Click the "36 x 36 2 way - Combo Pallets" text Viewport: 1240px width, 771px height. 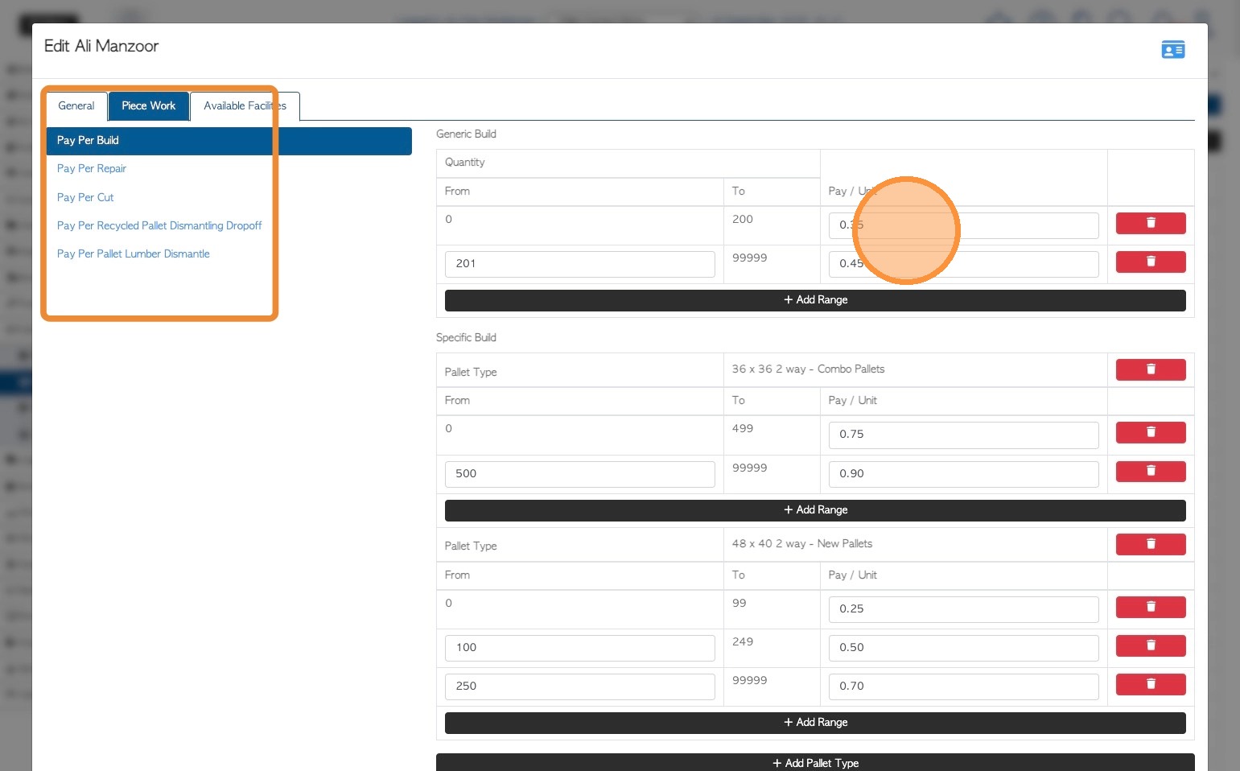(x=808, y=369)
